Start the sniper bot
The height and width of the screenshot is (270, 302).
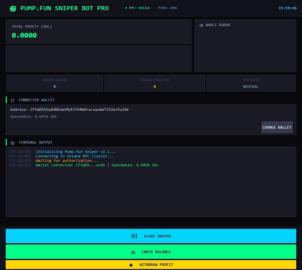(151, 236)
